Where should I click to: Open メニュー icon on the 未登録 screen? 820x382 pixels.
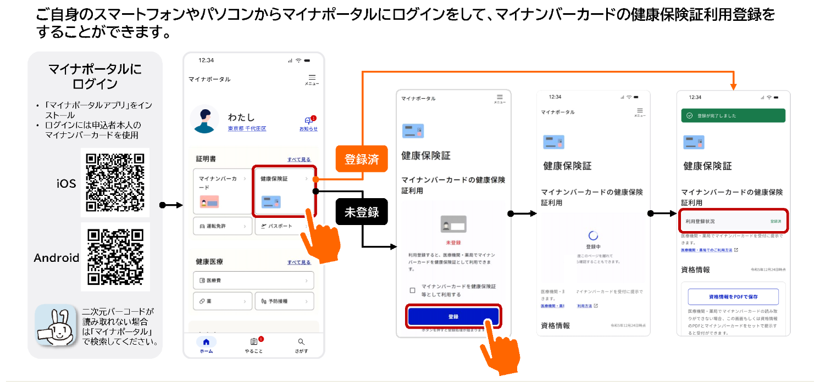(x=499, y=99)
